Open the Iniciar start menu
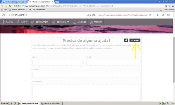Screen dimensions: 175x105 pyautogui.click(x=4, y=103)
